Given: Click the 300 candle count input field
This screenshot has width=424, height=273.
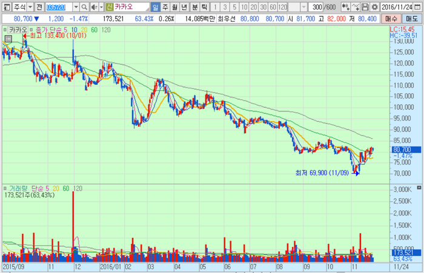Looking at the screenshot, I should [x=317, y=7].
